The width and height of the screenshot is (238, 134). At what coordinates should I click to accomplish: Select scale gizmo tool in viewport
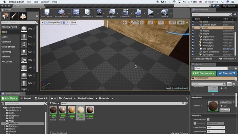pos(133,22)
